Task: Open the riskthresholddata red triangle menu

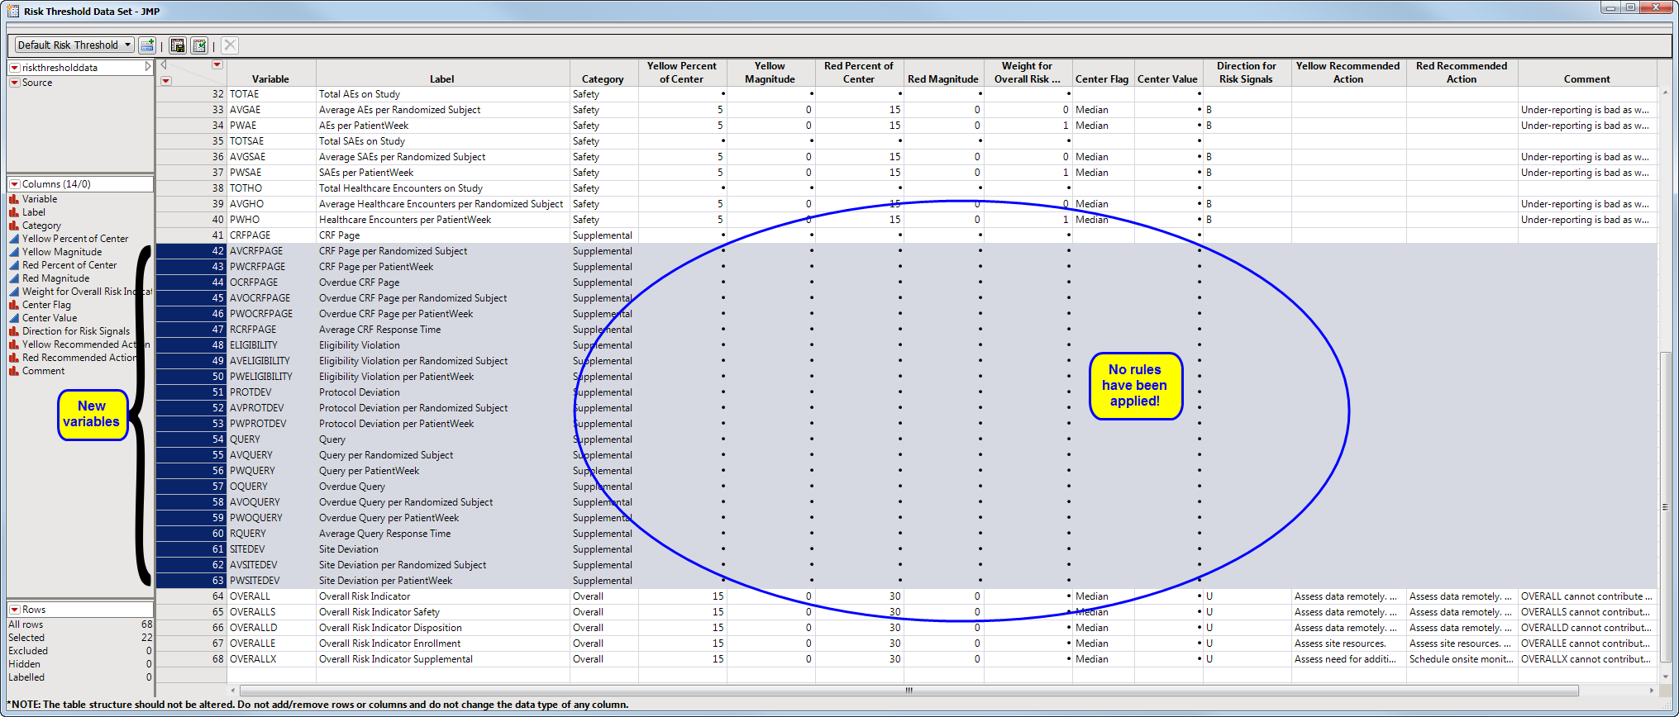Action: click(x=15, y=68)
